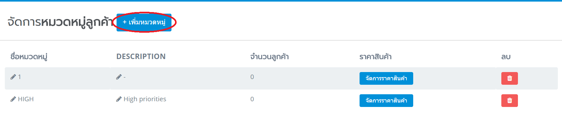
Task: Click pencil icon beside HIGH category name
Action: click(13, 99)
